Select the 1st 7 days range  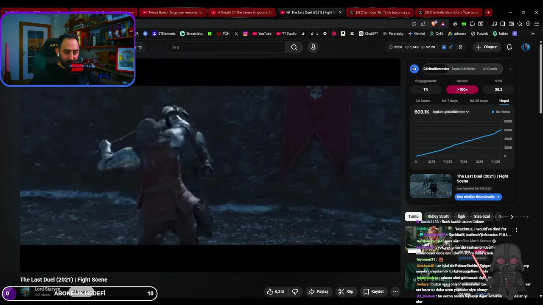pyautogui.click(x=450, y=101)
